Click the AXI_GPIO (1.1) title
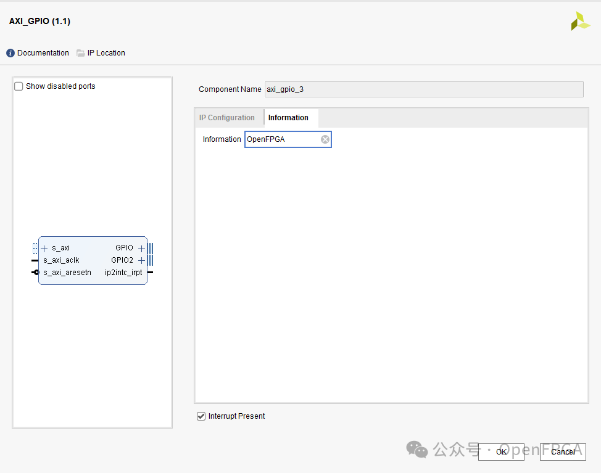The height and width of the screenshot is (473, 601). coord(39,21)
